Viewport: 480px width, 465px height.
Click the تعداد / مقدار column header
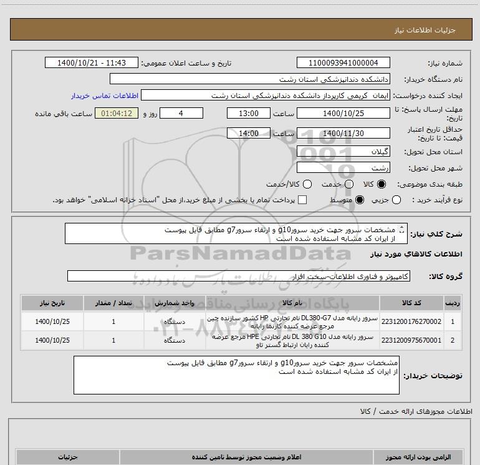[113, 303]
